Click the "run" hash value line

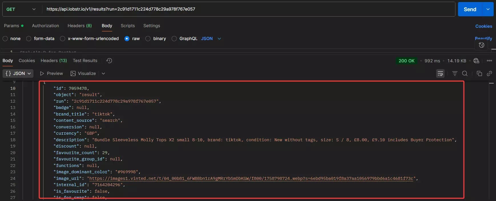pos(107,101)
